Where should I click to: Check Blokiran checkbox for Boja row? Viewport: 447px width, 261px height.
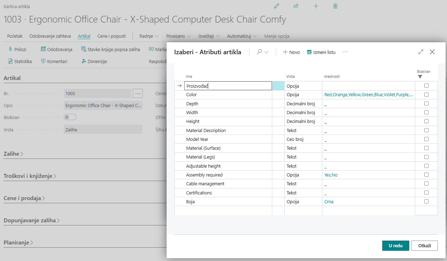tap(426, 201)
